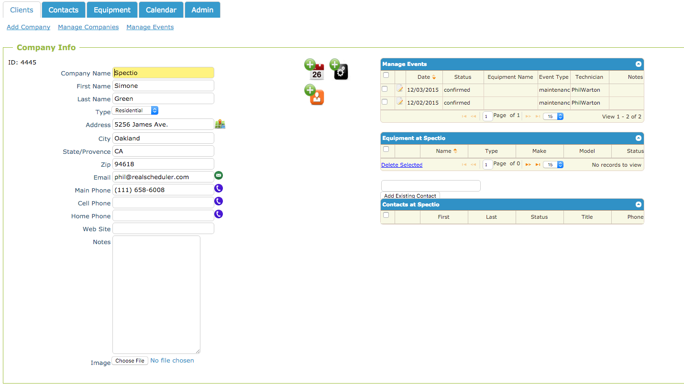View the address on a map

[x=220, y=124]
